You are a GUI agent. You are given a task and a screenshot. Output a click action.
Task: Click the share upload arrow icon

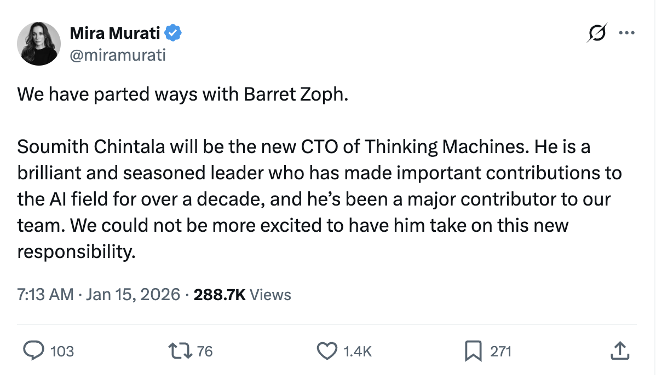point(618,351)
